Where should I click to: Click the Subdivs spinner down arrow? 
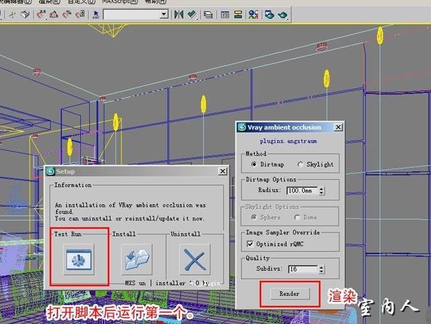(x=321, y=271)
